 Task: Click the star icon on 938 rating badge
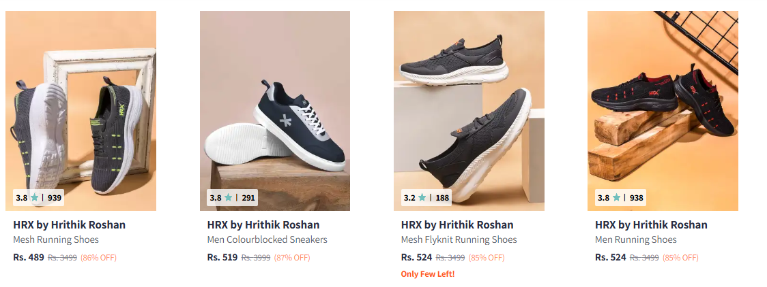pyautogui.click(x=616, y=198)
